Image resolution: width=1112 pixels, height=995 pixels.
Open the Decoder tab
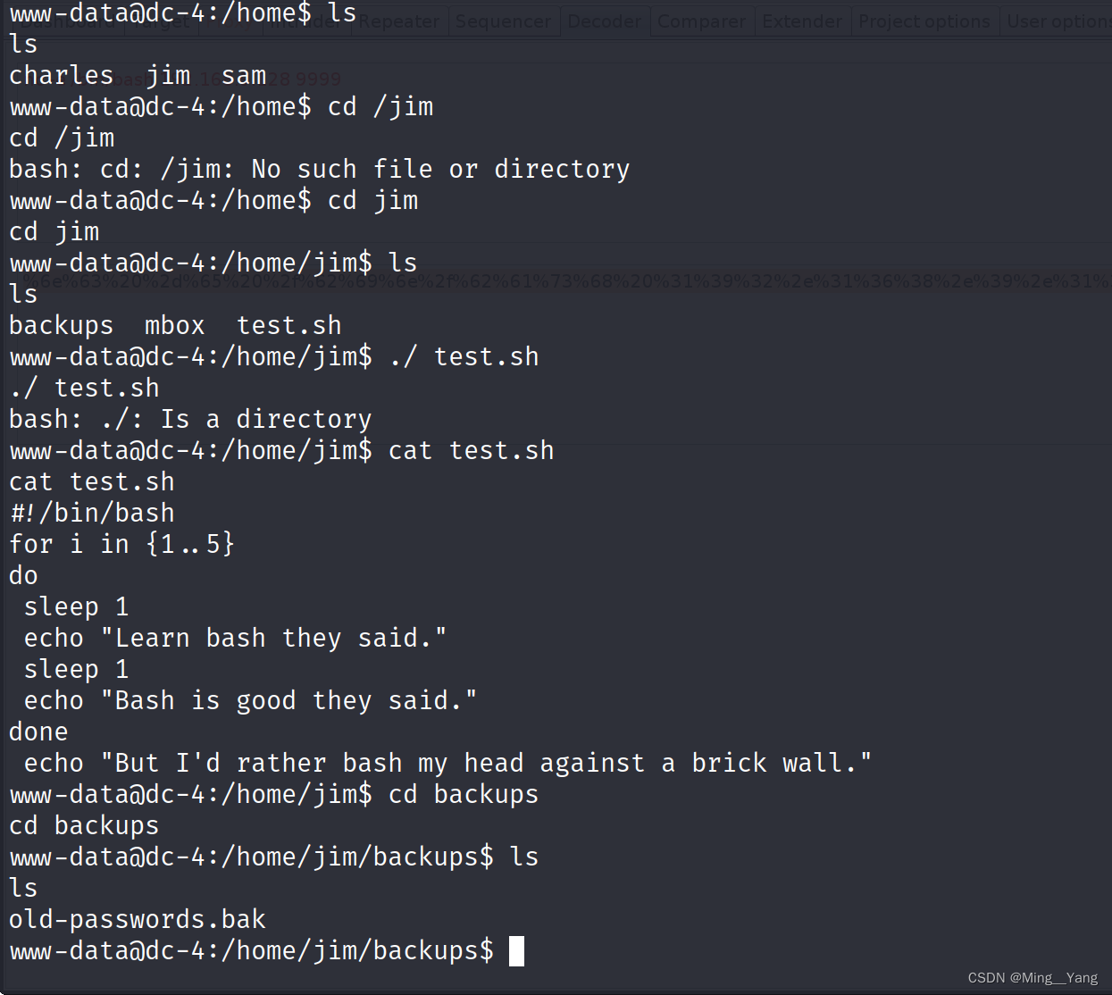pos(605,21)
